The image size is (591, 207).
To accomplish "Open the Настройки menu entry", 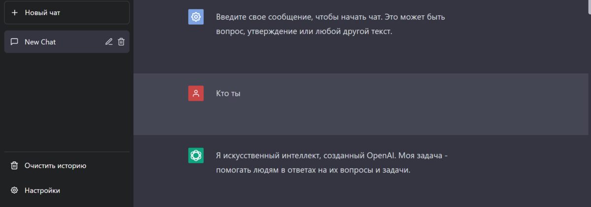I will tap(66, 190).
